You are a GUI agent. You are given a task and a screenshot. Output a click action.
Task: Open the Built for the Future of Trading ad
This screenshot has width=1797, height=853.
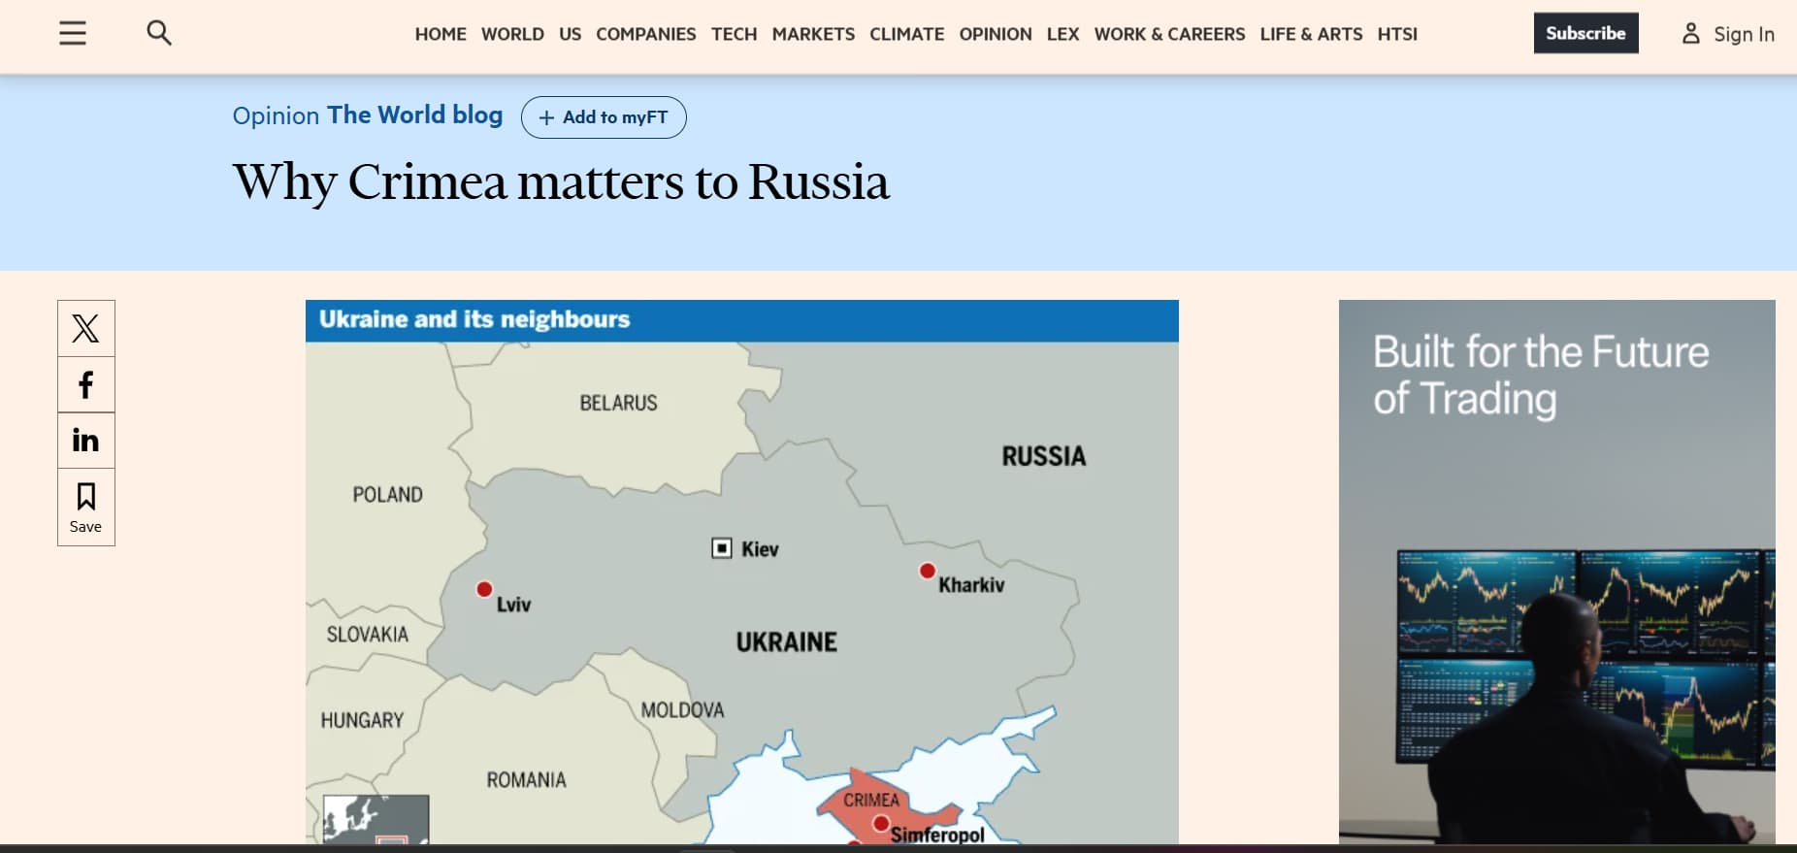[1556, 571]
